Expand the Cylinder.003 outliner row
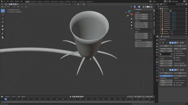This screenshot has width=188, height=105. (160, 17)
